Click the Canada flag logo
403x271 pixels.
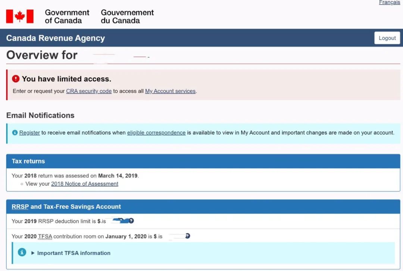click(x=20, y=16)
